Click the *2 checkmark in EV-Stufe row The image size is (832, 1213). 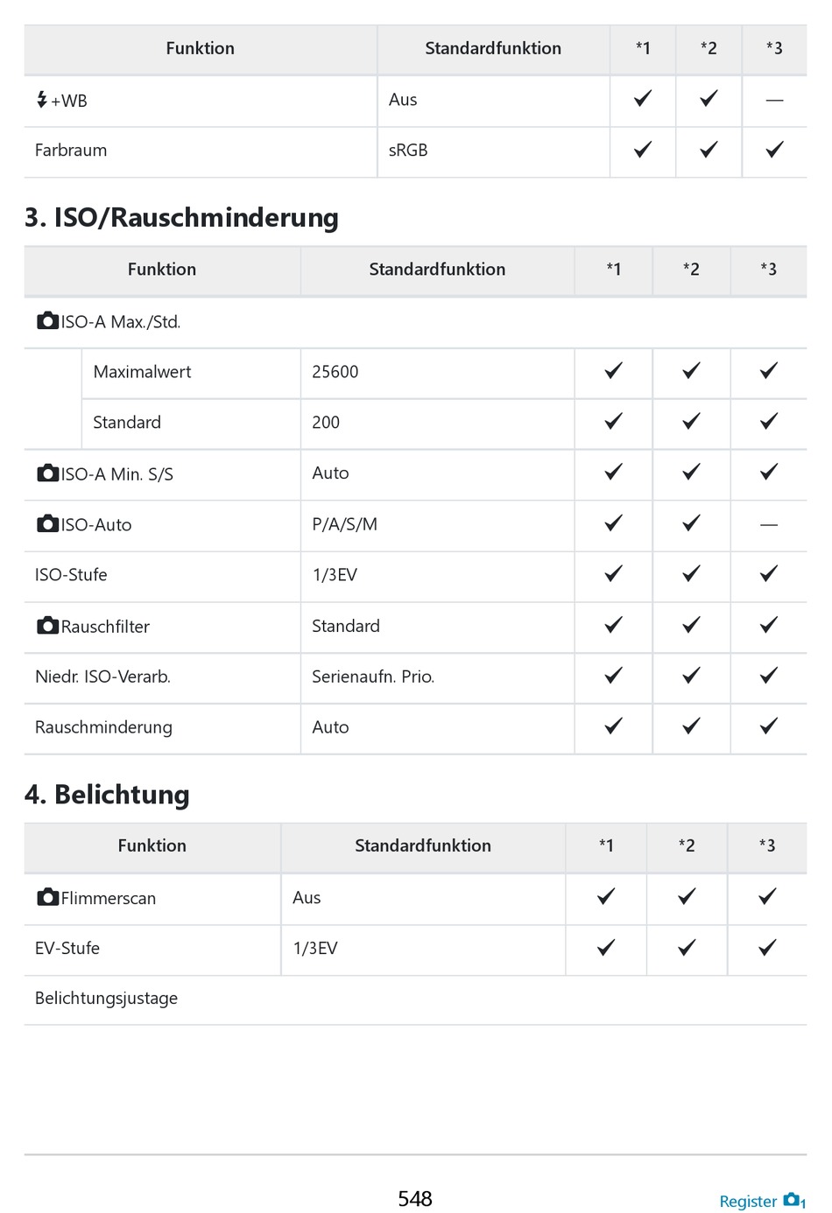tap(687, 947)
